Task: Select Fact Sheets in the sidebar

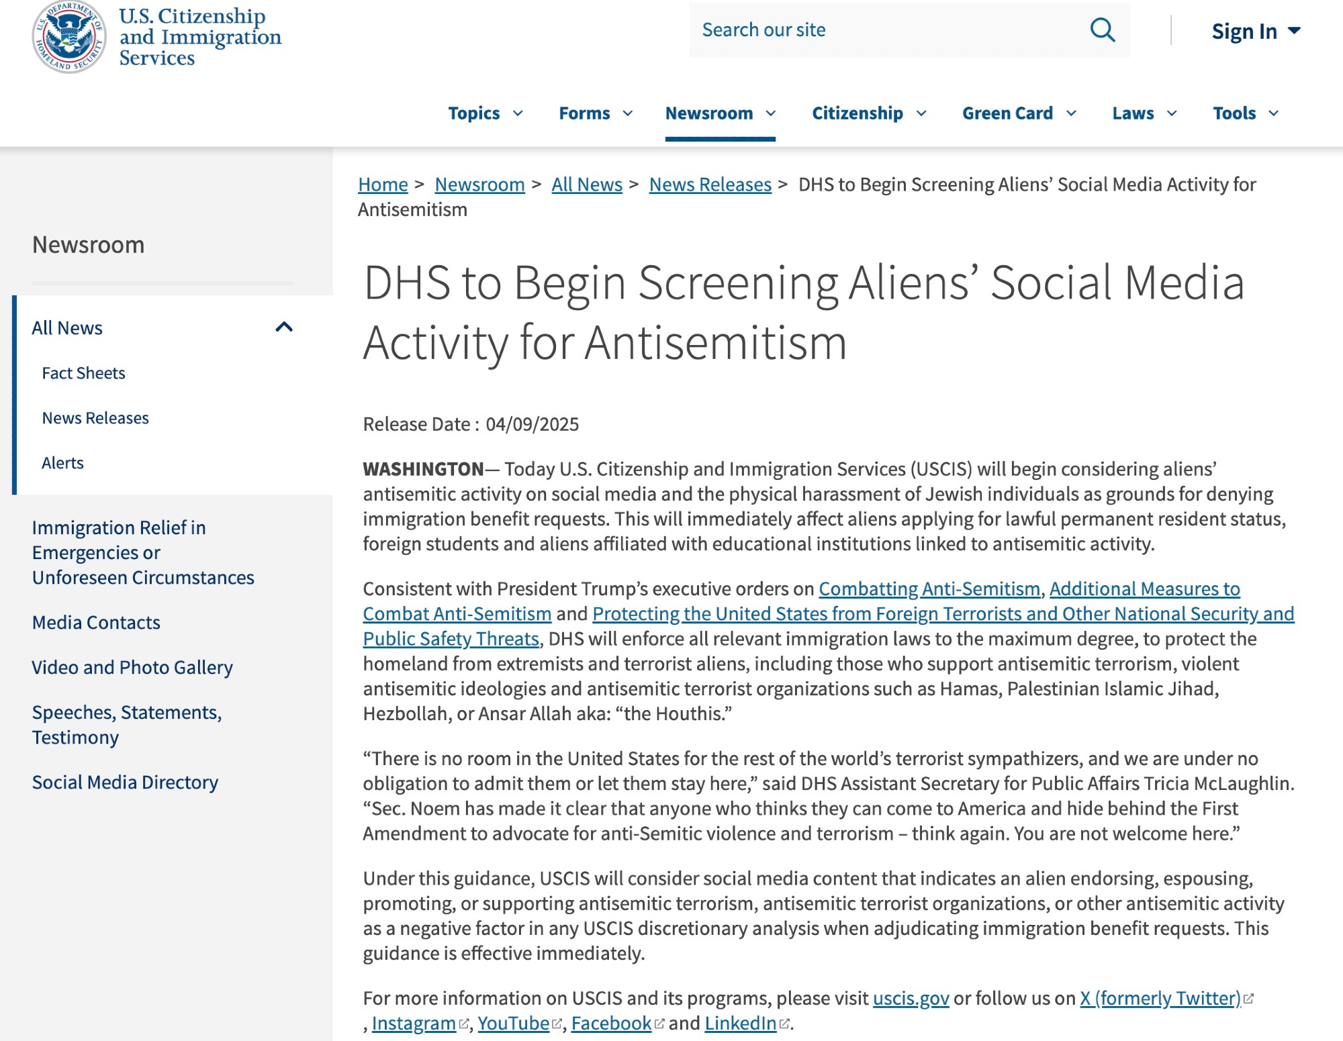Action: tap(83, 373)
